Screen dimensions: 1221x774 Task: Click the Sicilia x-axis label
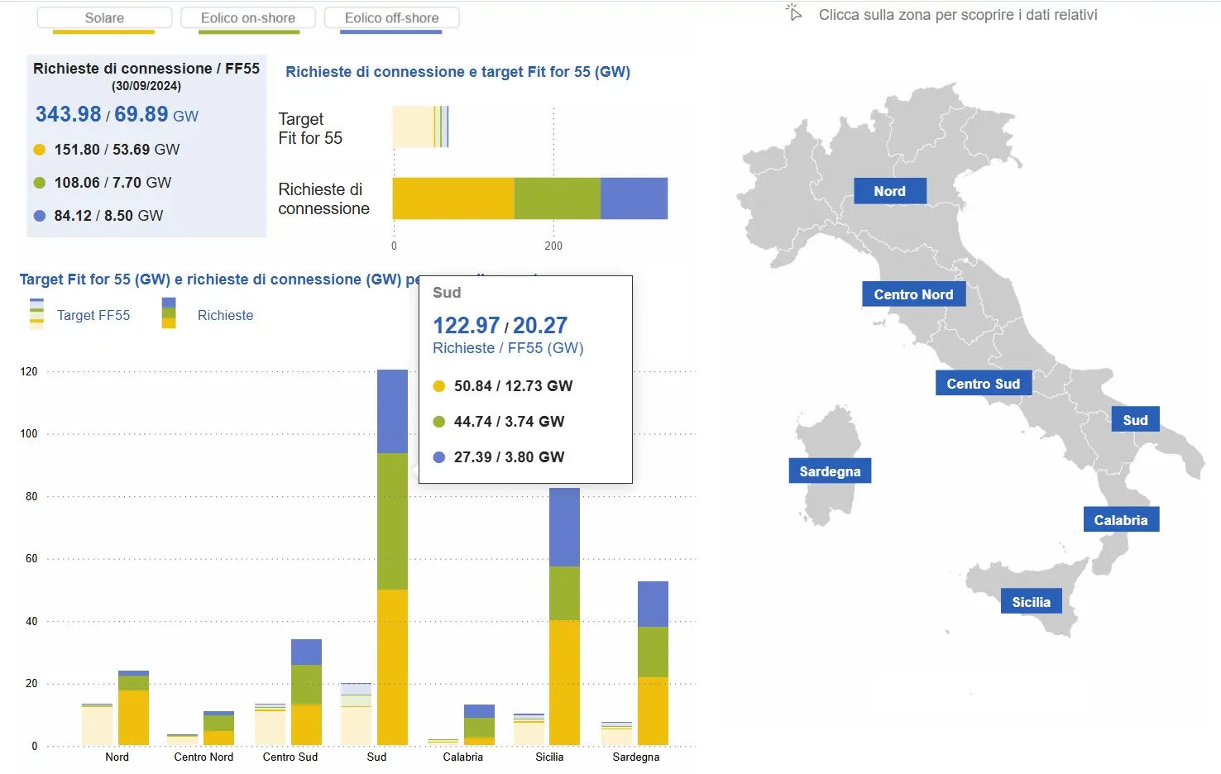(549, 757)
